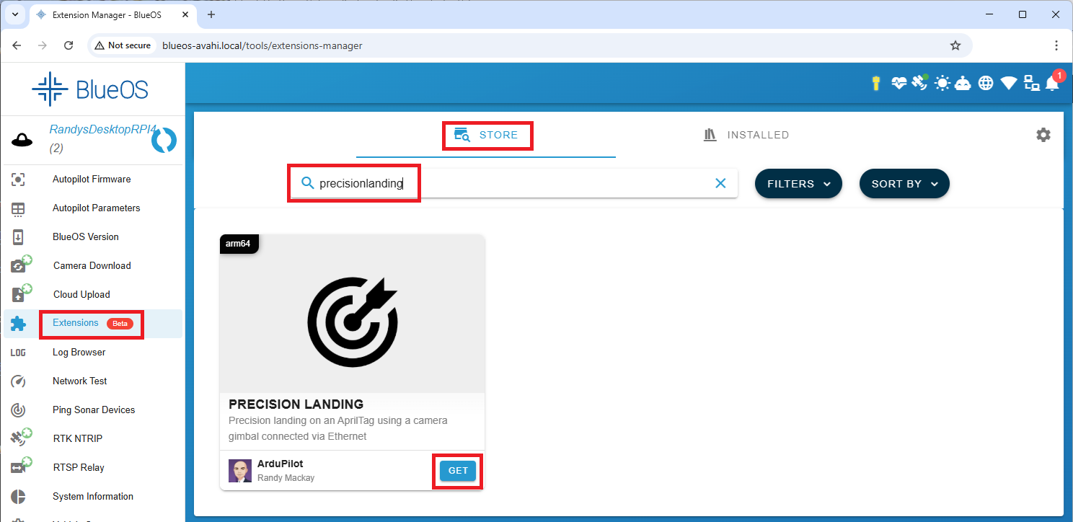Clear the extension search field

(720, 183)
